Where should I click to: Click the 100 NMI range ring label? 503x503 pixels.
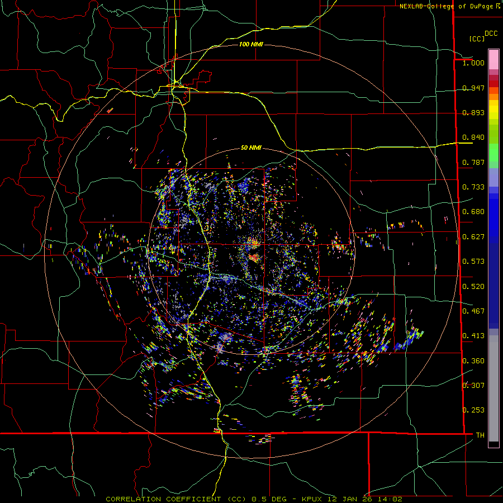coord(251,44)
